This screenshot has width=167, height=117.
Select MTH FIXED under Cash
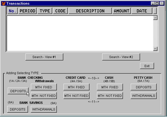coord(110,87)
